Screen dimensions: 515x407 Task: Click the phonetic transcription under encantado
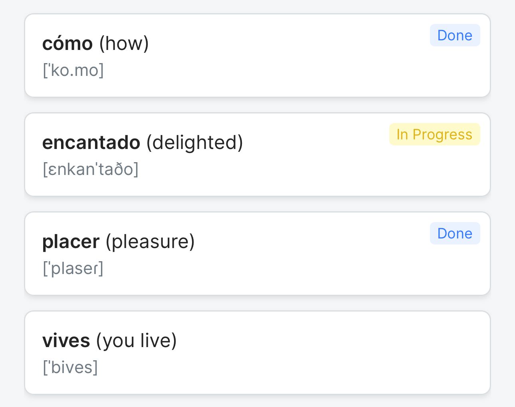[91, 169]
